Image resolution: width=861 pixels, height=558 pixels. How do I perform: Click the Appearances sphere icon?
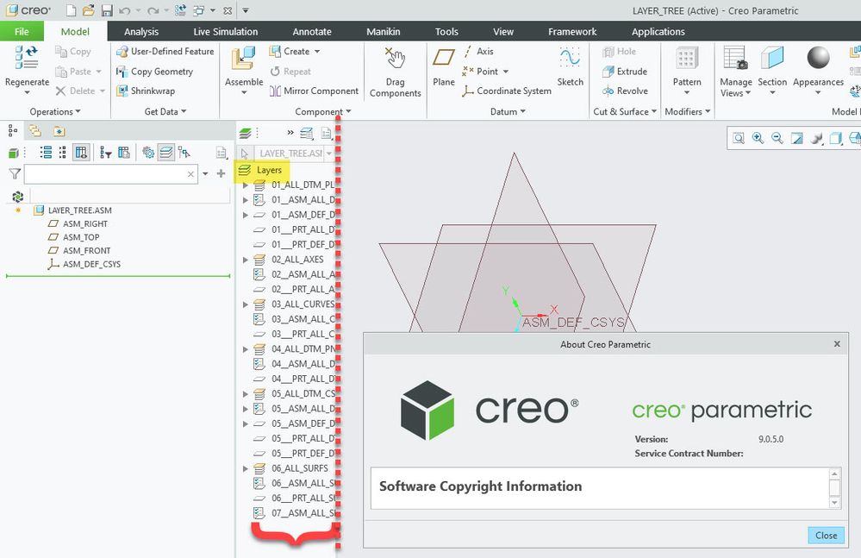pyautogui.click(x=818, y=58)
